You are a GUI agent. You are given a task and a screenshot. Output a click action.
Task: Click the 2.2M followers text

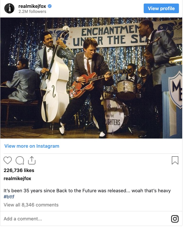(32, 11)
